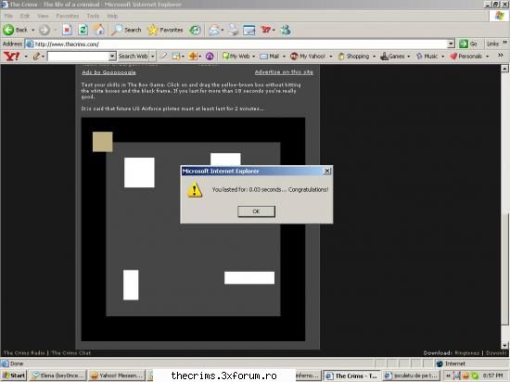Click the vertical scrollbar down arrow
Screen dimensions: 510x382
coord(504,345)
